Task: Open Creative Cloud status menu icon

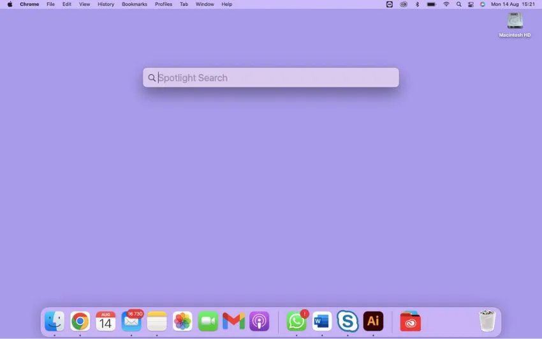Action: click(x=404, y=4)
